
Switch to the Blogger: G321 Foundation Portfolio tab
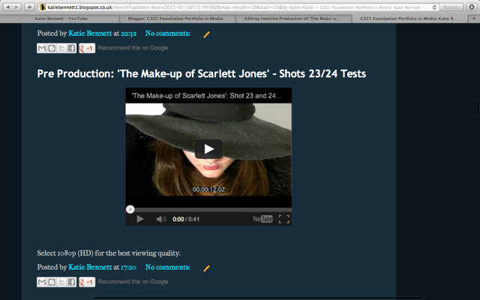click(177, 19)
